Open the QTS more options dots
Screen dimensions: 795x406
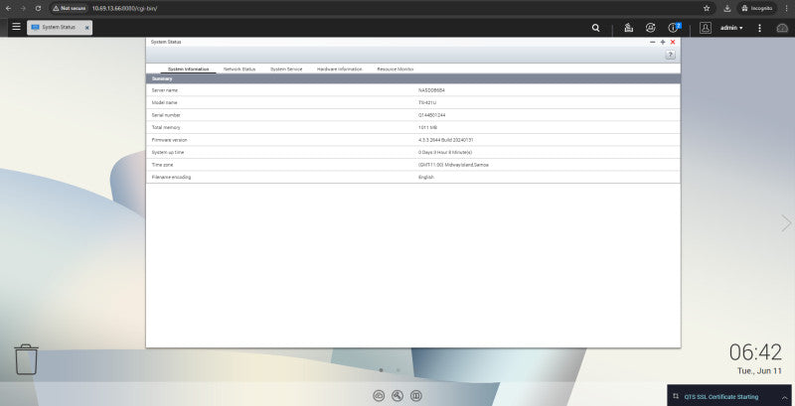pos(759,28)
